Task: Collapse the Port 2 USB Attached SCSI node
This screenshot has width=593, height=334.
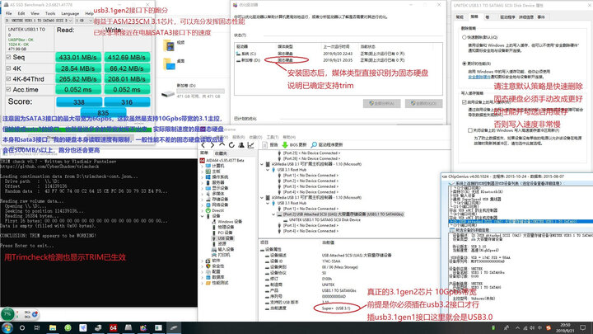Action: coord(273,214)
